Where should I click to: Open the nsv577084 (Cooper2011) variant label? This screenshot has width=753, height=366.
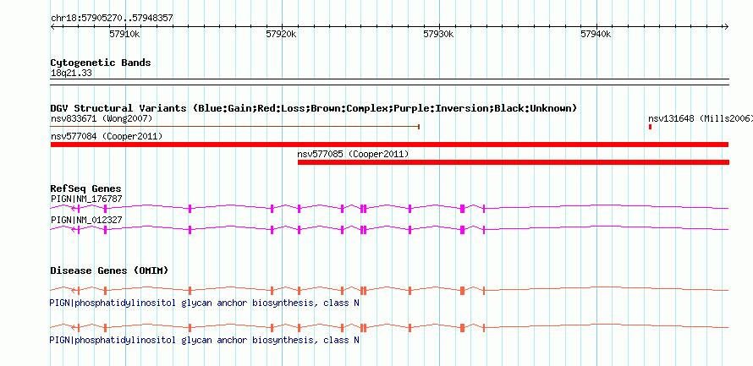click(x=107, y=137)
